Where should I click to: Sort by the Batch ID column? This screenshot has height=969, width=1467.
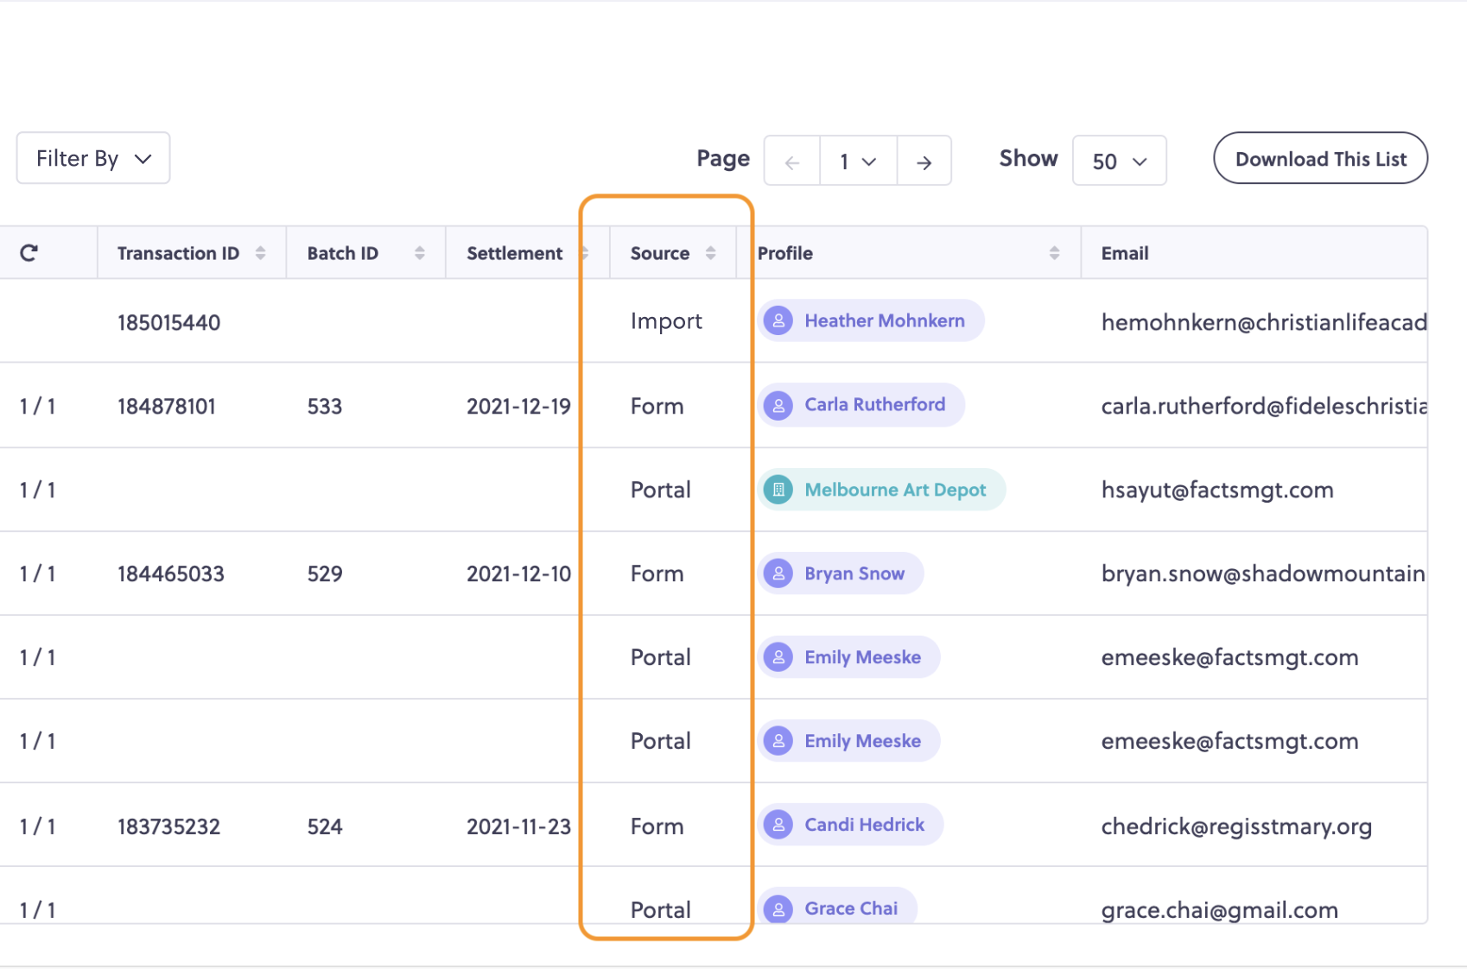[x=421, y=252]
